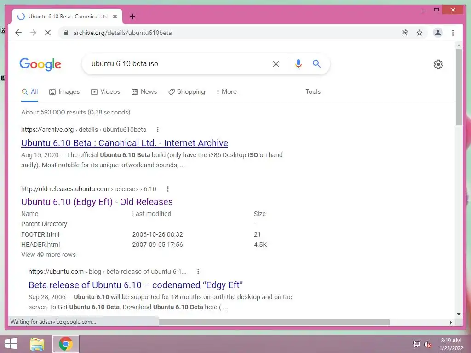Click the About 593,000 results text
The image size is (471, 353).
coord(76,112)
